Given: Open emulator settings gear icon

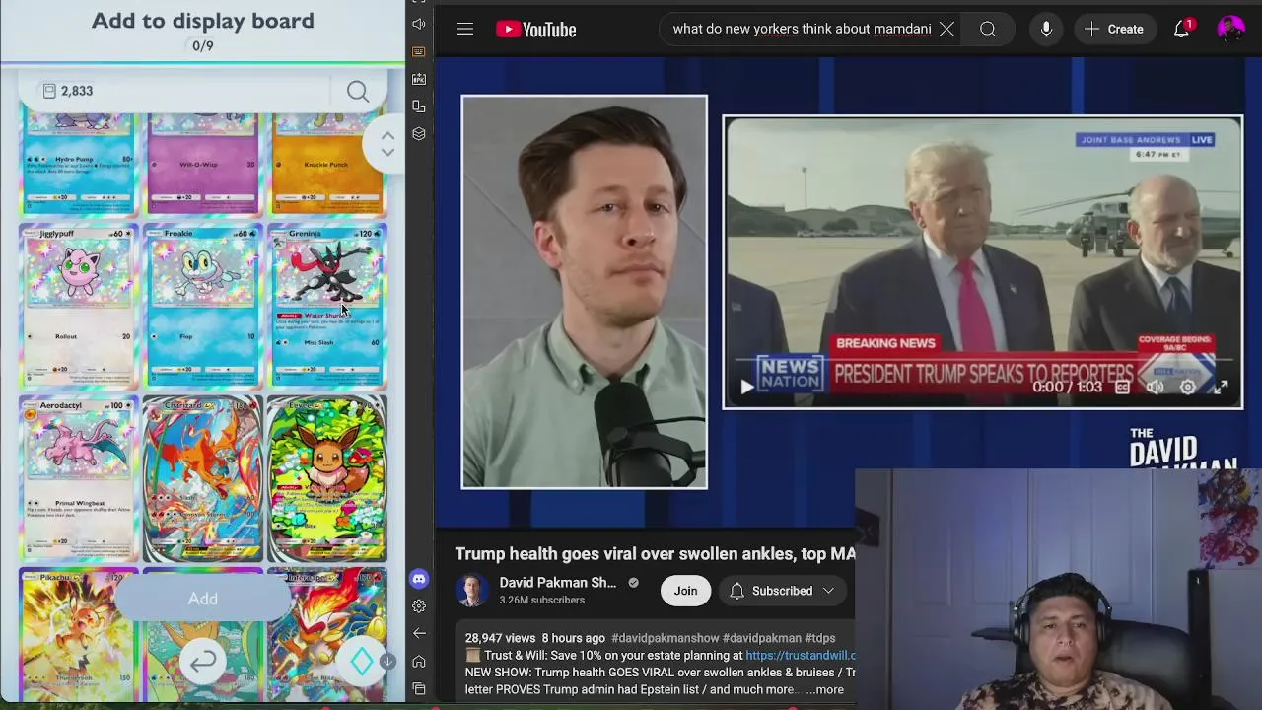Looking at the screenshot, I should pyautogui.click(x=419, y=606).
